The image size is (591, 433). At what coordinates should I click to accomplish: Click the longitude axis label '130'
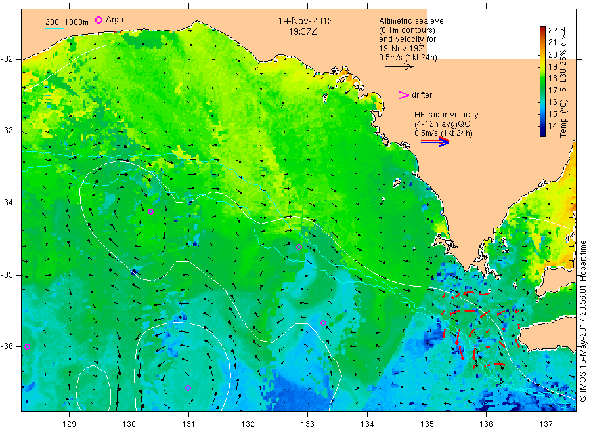(x=129, y=424)
